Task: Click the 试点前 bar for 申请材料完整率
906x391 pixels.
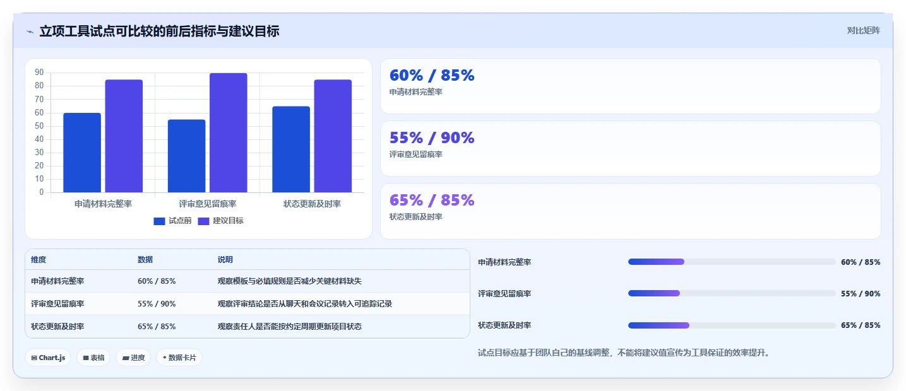Action: coord(82,153)
